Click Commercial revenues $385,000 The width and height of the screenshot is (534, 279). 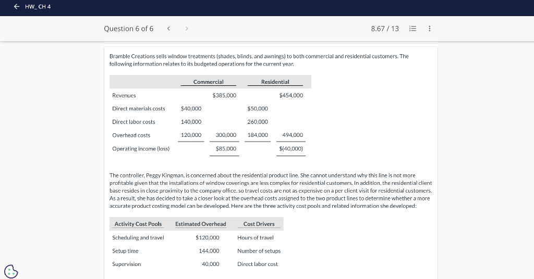tap(224, 95)
